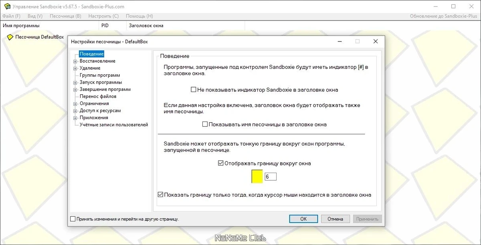Confirm settings with OK button
Viewport: 481px width, 245px height.
[303, 219]
